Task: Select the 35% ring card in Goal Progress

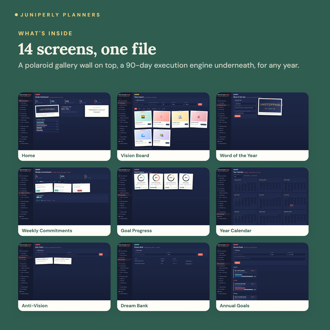Action: point(141,181)
